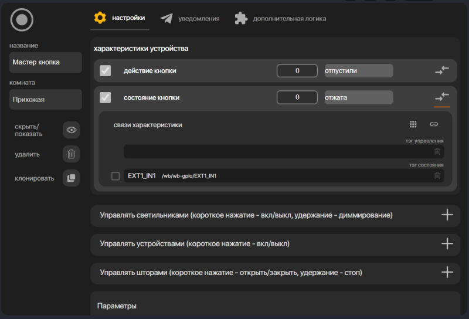Click the клонировать label

pos(35,178)
